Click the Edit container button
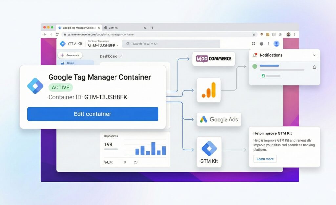The width and height of the screenshot is (336, 205). (x=92, y=114)
